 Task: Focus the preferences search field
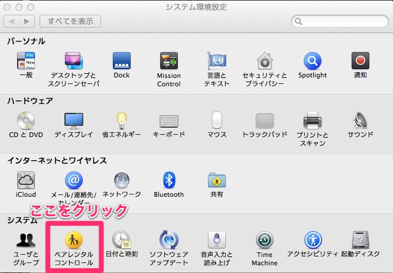point(340,21)
